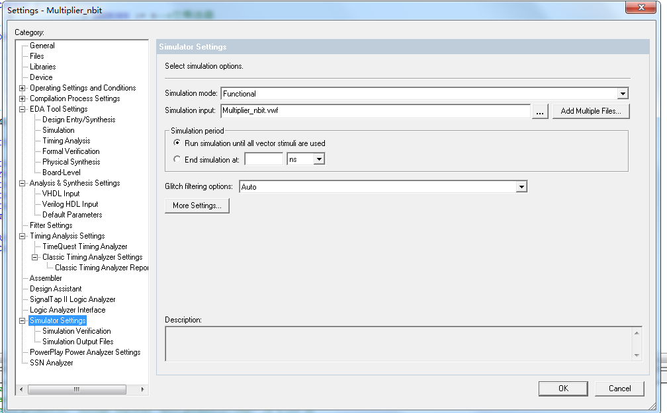Click Description scrollbar down arrow
This screenshot has height=413, width=667.
click(637, 356)
